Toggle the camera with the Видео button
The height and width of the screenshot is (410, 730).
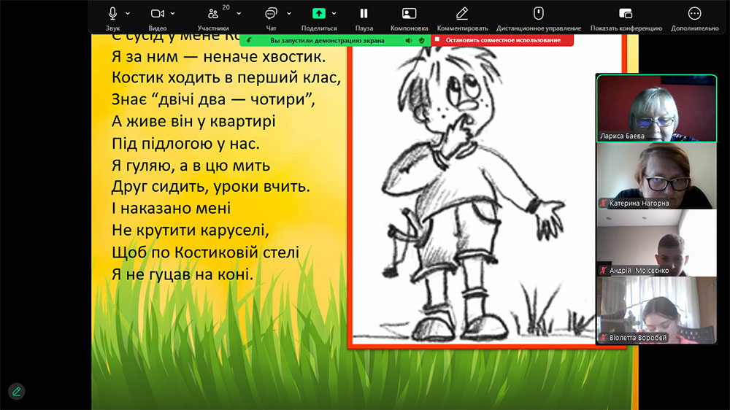(157, 14)
